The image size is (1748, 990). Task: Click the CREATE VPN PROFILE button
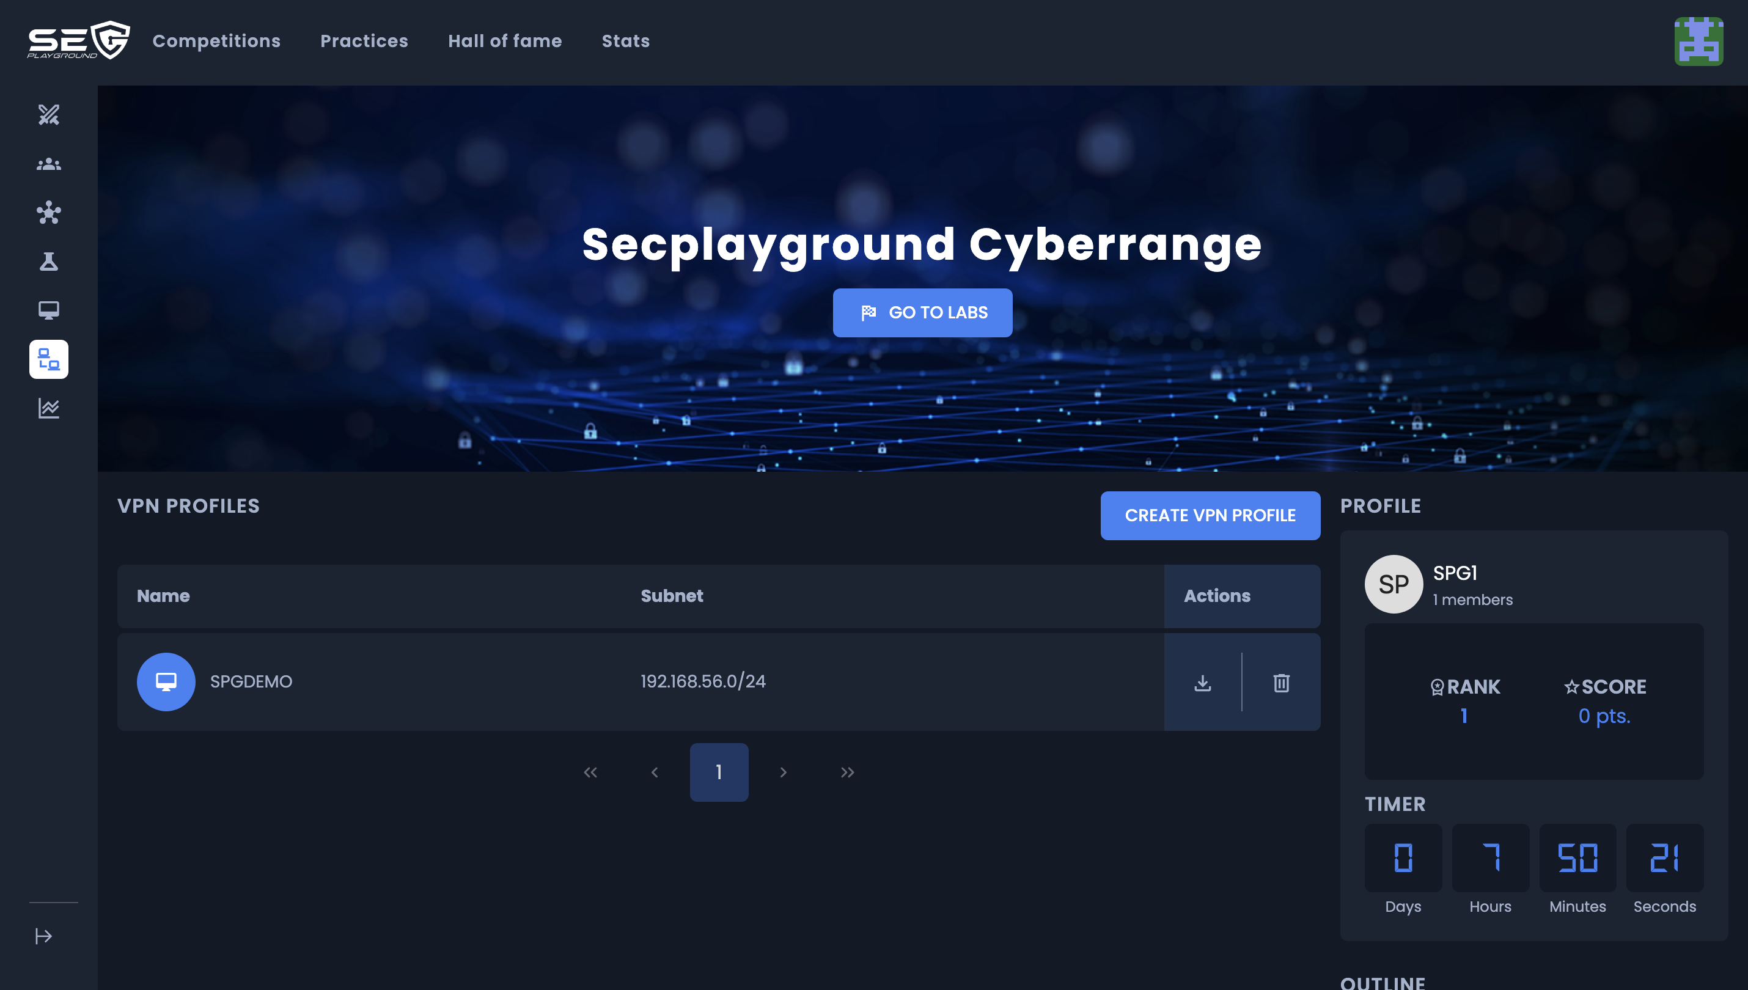pos(1210,515)
